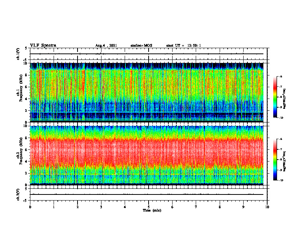
Task: Click time axis tick label "10"
Action: [x=267, y=207]
